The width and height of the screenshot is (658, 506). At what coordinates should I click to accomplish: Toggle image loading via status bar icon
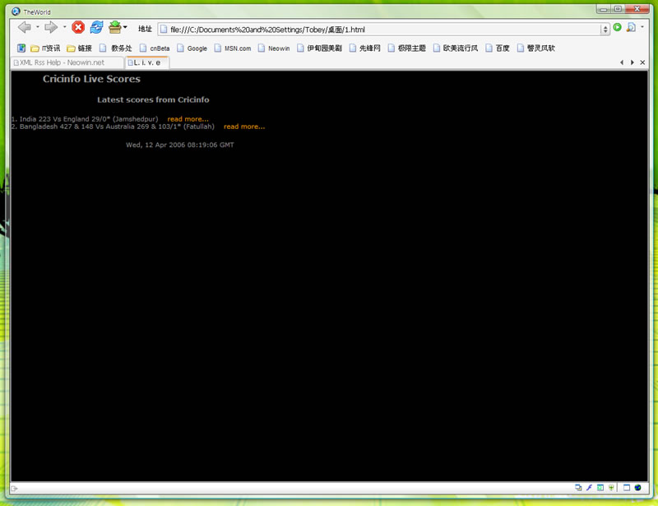pyautogui.click(x=601, y=487)
